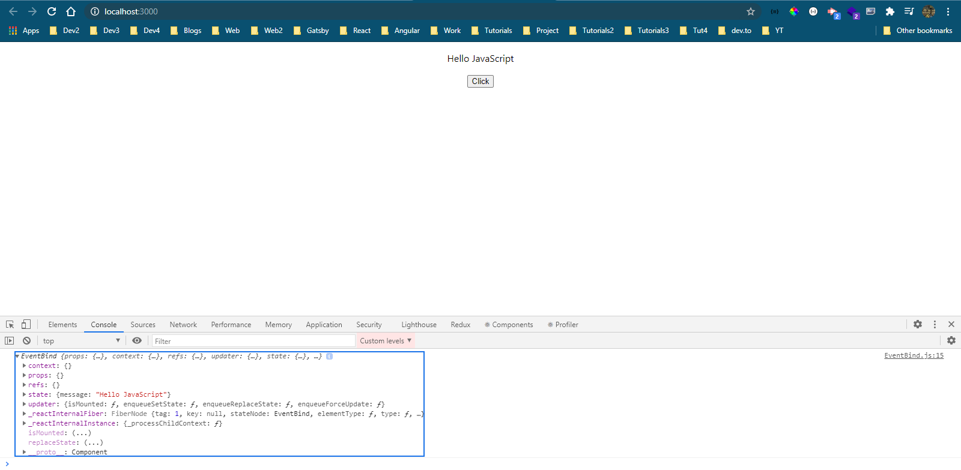
Task: Open purple layers extension with badge
Action: (853, 13)
